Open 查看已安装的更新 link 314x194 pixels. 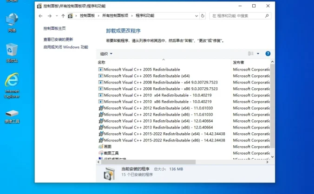click(x=58, y=39)
